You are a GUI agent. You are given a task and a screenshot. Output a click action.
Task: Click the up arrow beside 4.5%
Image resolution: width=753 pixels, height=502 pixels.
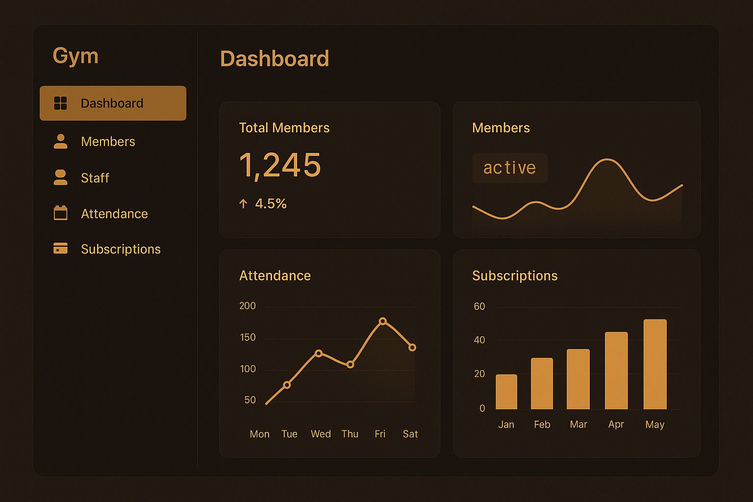click(x=243, y=203)
